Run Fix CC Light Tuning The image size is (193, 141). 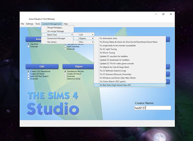click(x=130, y=49)
